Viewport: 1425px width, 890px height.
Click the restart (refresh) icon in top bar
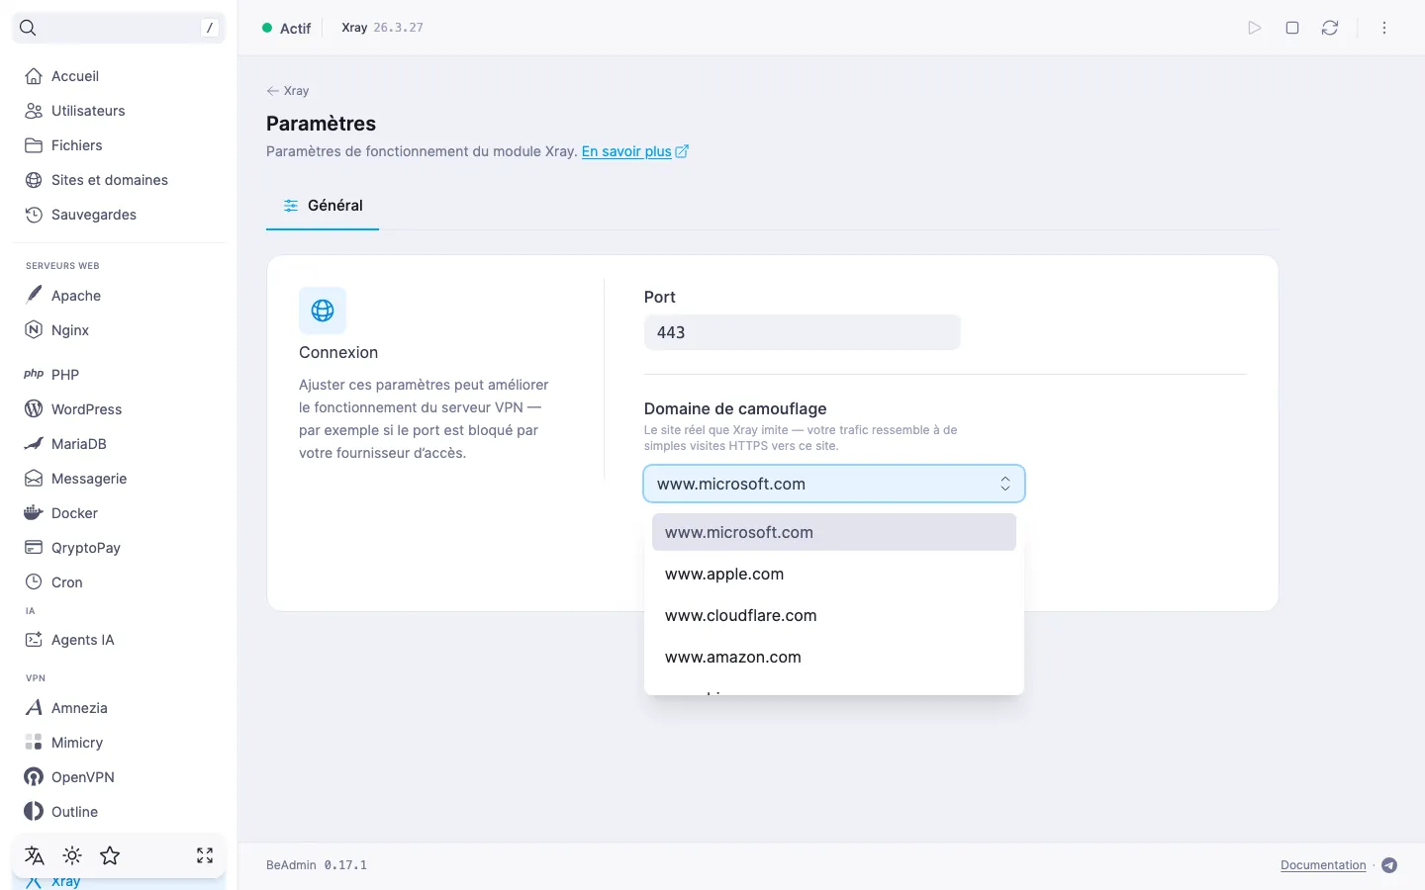click(1330, 28)
